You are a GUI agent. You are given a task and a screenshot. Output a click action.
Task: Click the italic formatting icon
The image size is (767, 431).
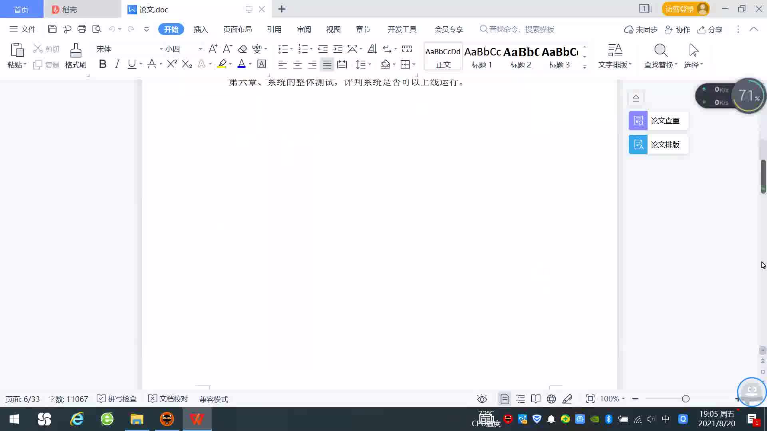pyautogui.click(x=117, y=64)
